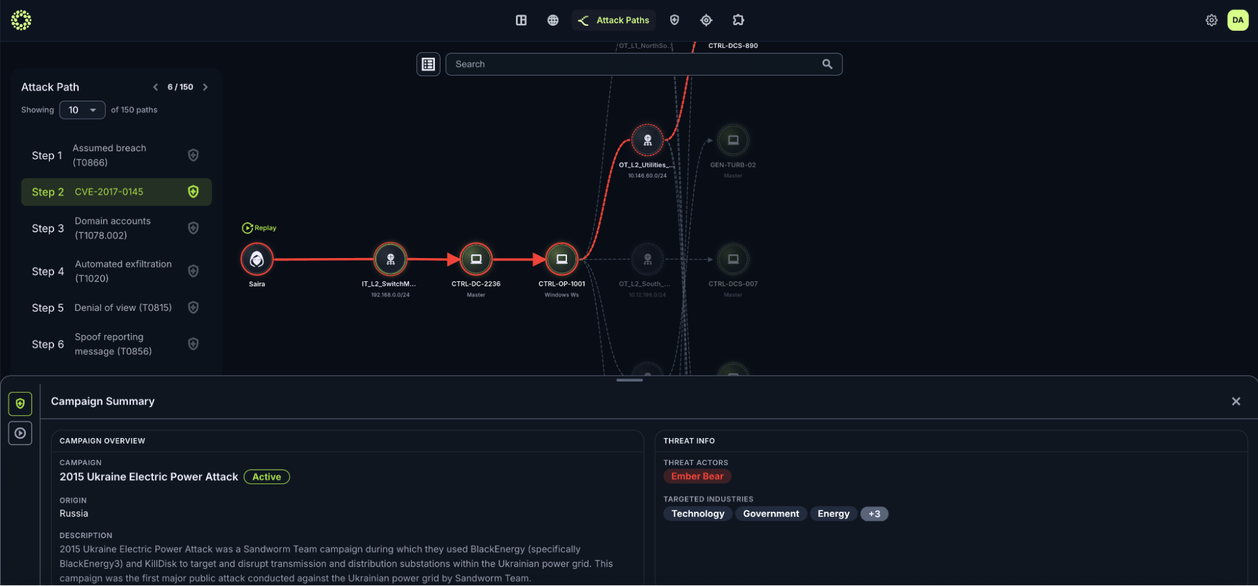Click the left chevron to view previous attack path
The height and width of the screenshot is (586, 1258).
coord(155,87)
